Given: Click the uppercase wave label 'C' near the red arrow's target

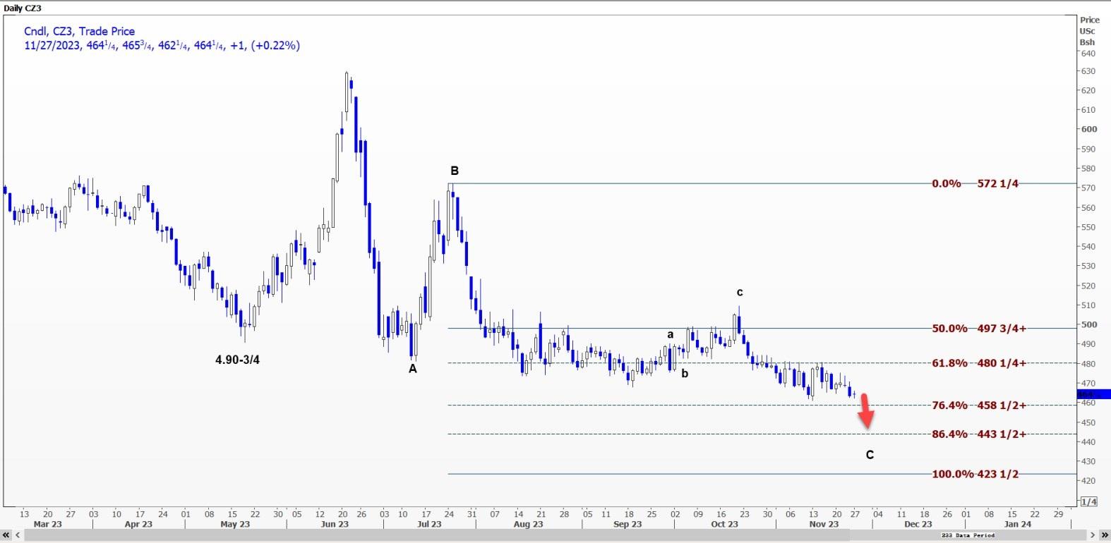Looking at the screenshot, I should pos(870,455).
